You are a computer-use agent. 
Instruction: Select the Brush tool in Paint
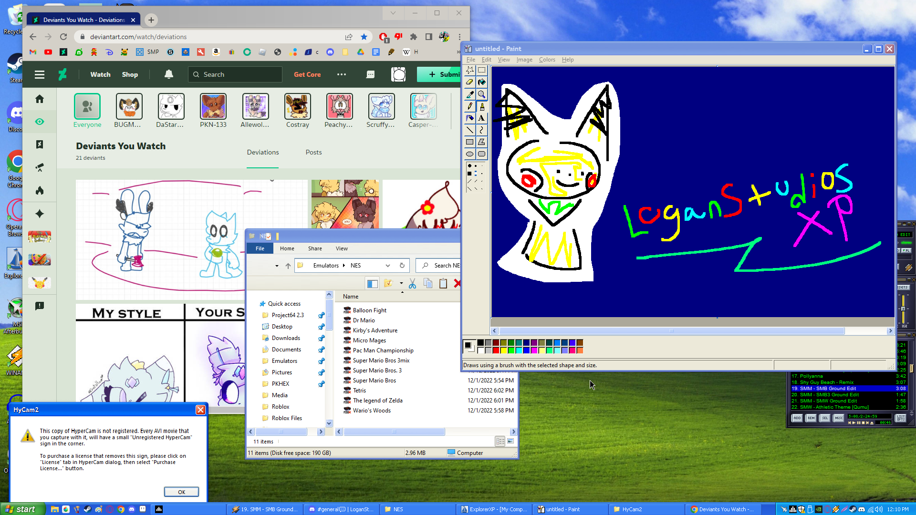click(x=482, y=106)
